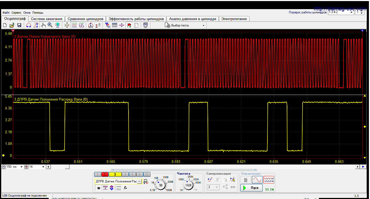Click the channel probe swap icon
The image size is (370, 199).
click(x=145, y=181)
